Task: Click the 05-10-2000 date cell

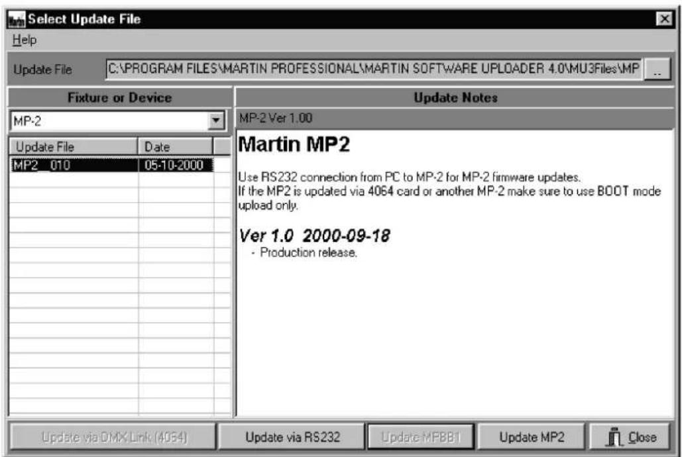Action: click(176, 165)
